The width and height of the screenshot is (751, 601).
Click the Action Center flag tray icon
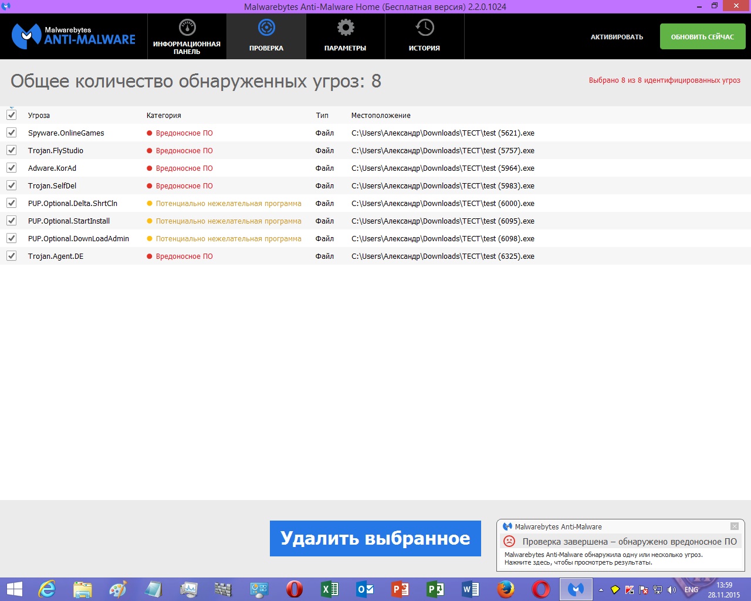pos(644,590)
